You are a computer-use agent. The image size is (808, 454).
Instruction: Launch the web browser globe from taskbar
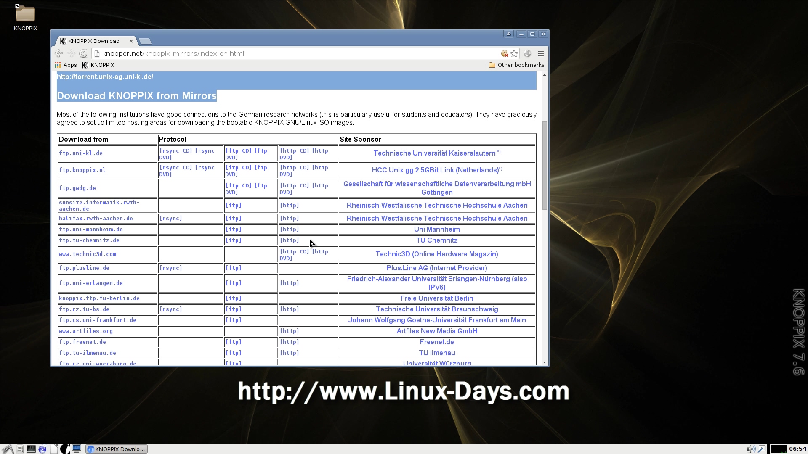tap(43, 449)
